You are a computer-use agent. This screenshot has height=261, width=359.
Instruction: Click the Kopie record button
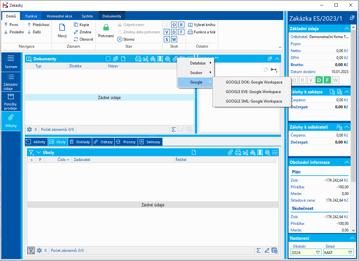coord(81,25)
